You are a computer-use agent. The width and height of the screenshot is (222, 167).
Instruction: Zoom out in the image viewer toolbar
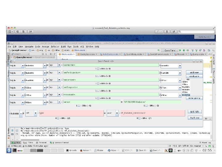click(18, 32)
